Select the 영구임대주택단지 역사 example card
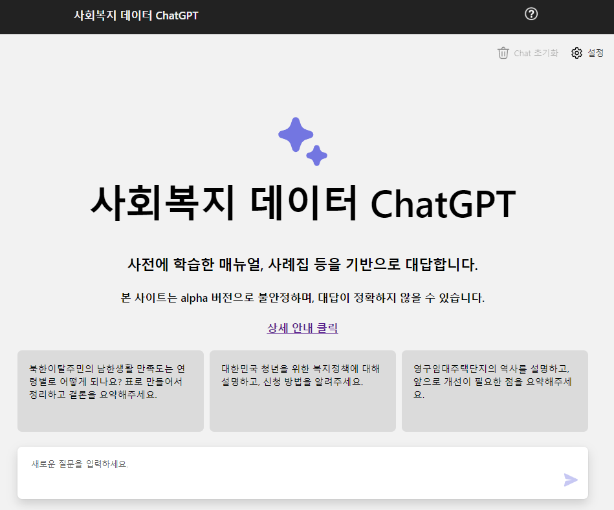This screenshot has width=614, height=510. 495,391
